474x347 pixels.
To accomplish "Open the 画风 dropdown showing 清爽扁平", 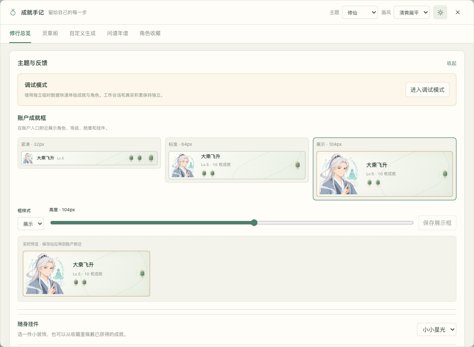I will pyautogui.click(x=411, y=12).
